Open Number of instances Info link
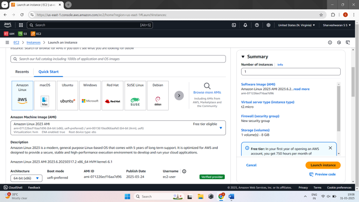Viewport: 359px width, 202px height. point(280,65)
